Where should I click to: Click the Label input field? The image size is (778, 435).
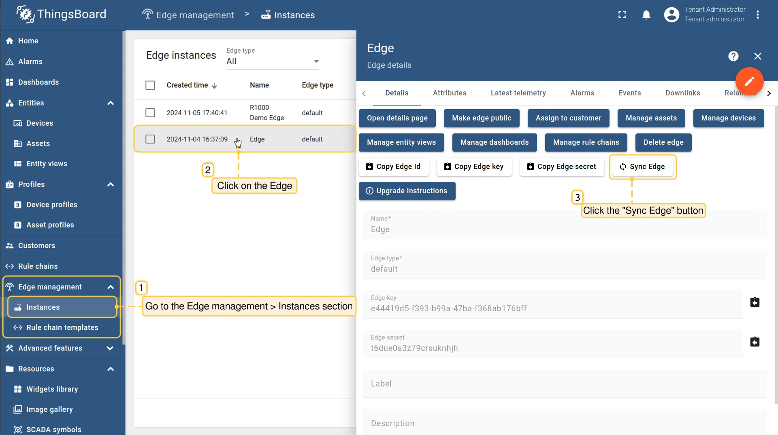(565, 384)
